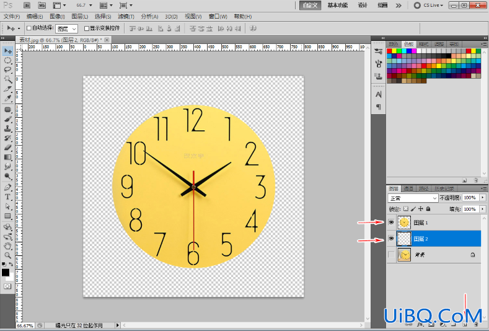Show the 背景 layer via visibility box
The width and height of the screenshot is (489, 331).
coord(391,255)
